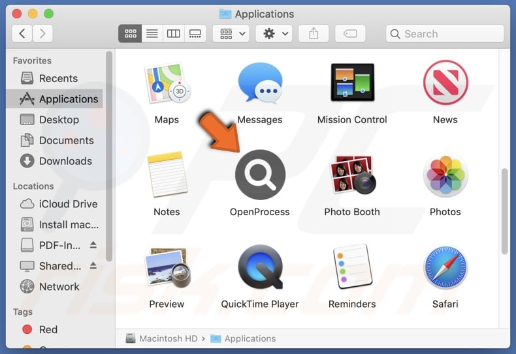This screenshot has height=354, width=516.
Task: Click the Favorites section header
Action: pyautogui.click(x=32, y=61)
